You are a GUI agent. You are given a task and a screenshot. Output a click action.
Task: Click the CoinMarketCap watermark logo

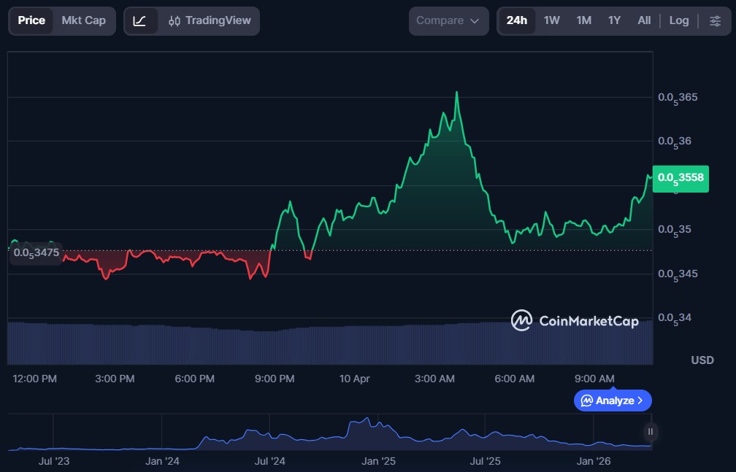coord(575,320)
